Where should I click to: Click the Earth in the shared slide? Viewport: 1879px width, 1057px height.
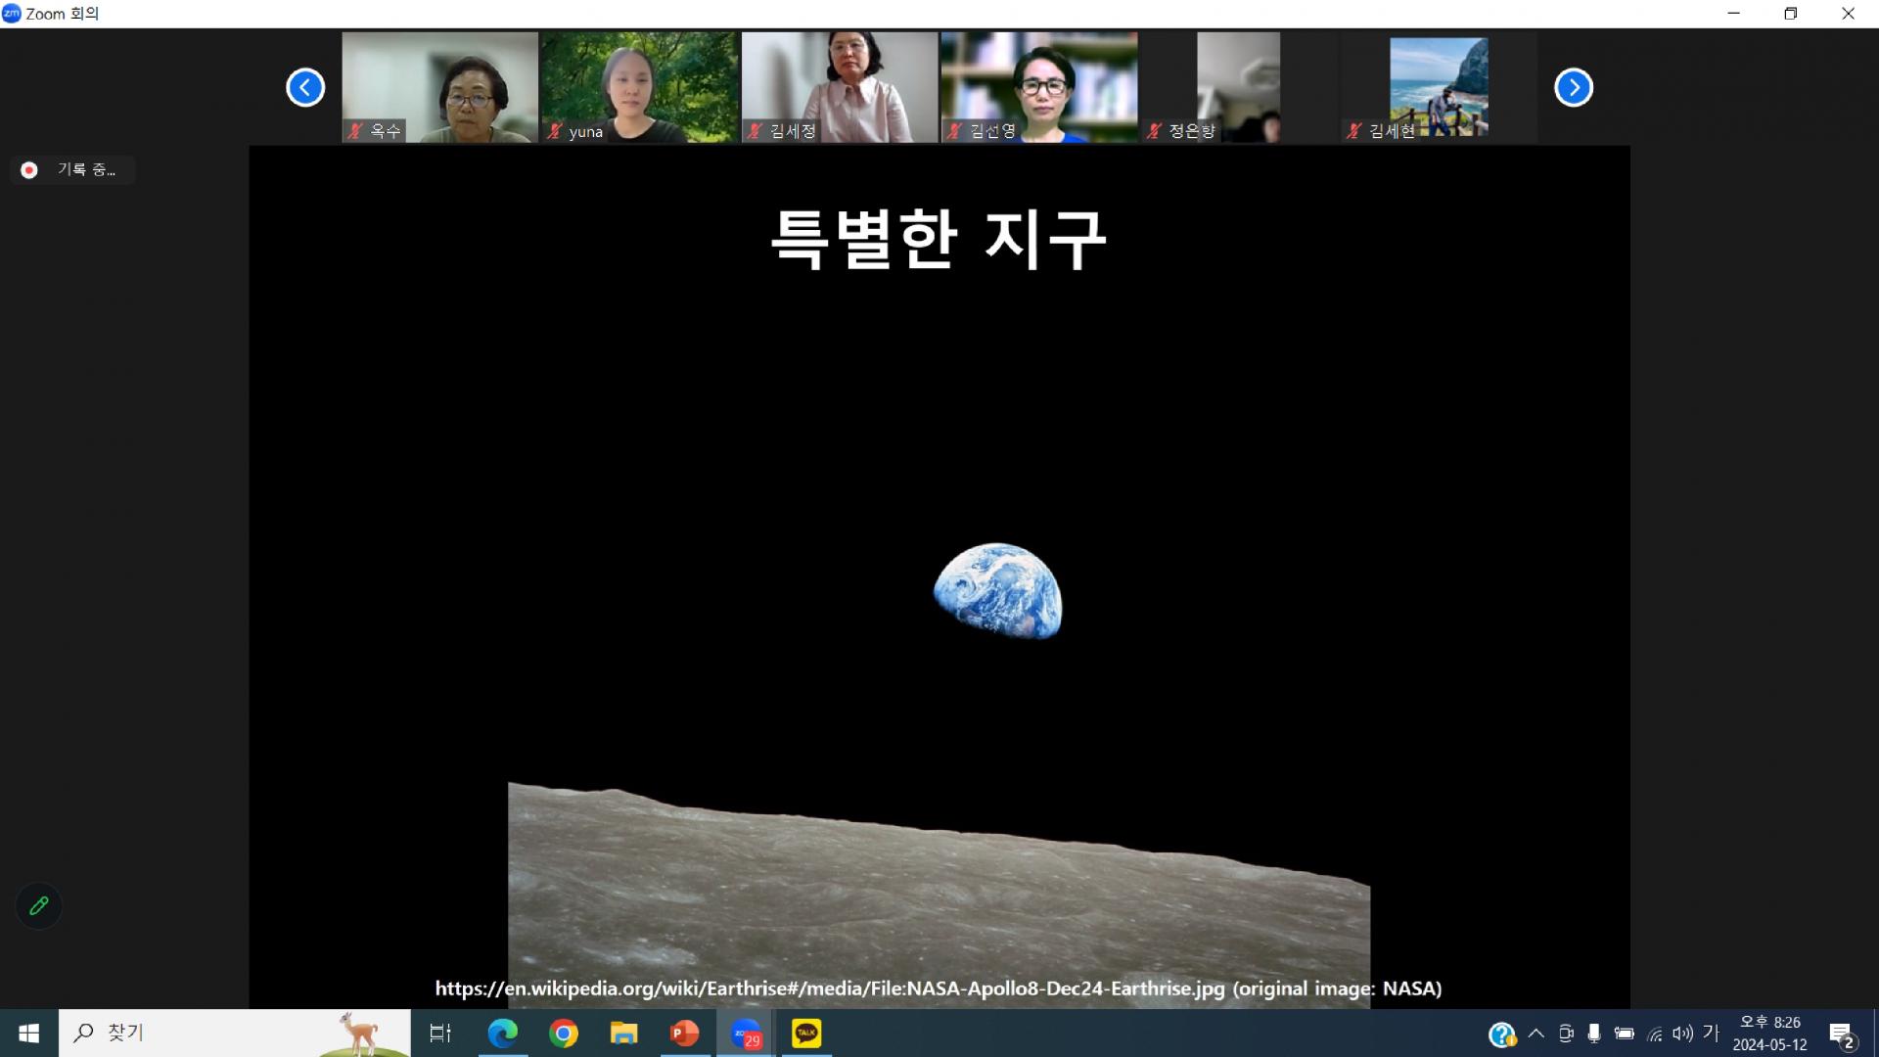click(x=997, y=591)
